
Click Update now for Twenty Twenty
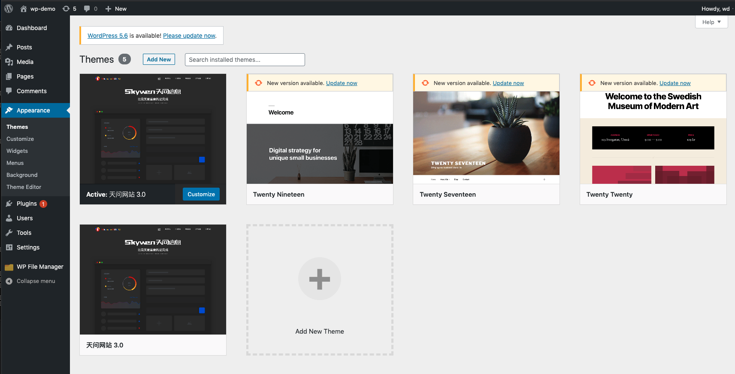[675, 83]
